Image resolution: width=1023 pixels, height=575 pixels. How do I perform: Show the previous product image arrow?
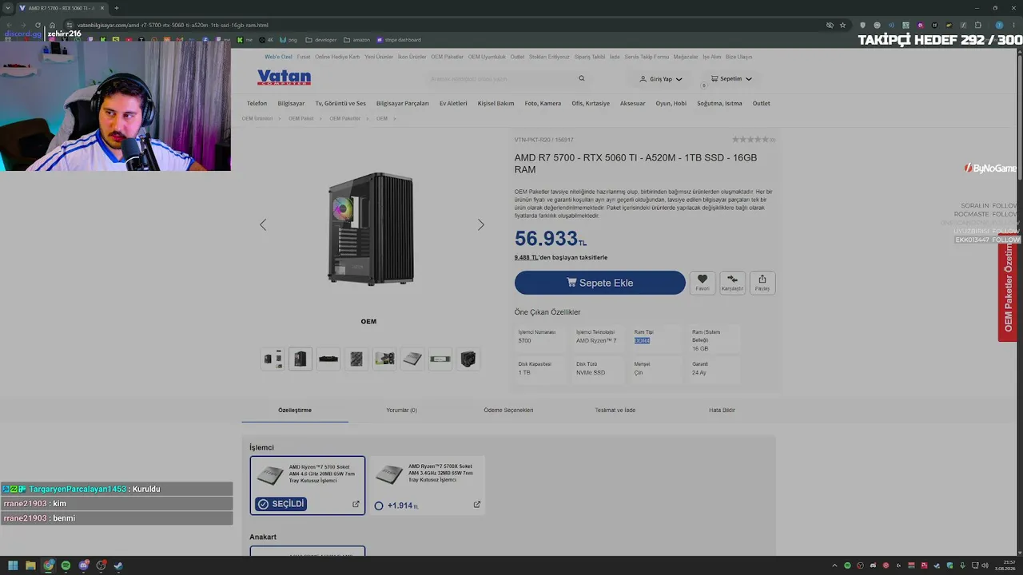(263, 225)
